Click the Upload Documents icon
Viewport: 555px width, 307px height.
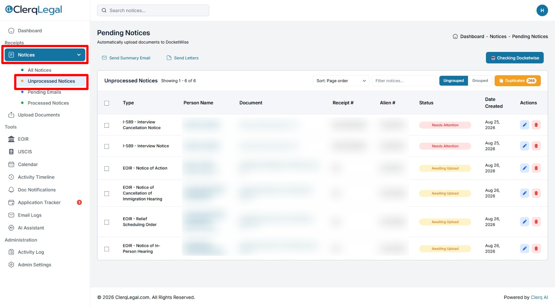pos(11,115)
